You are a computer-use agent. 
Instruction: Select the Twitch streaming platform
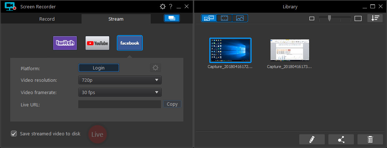click(x=65, y=43)
